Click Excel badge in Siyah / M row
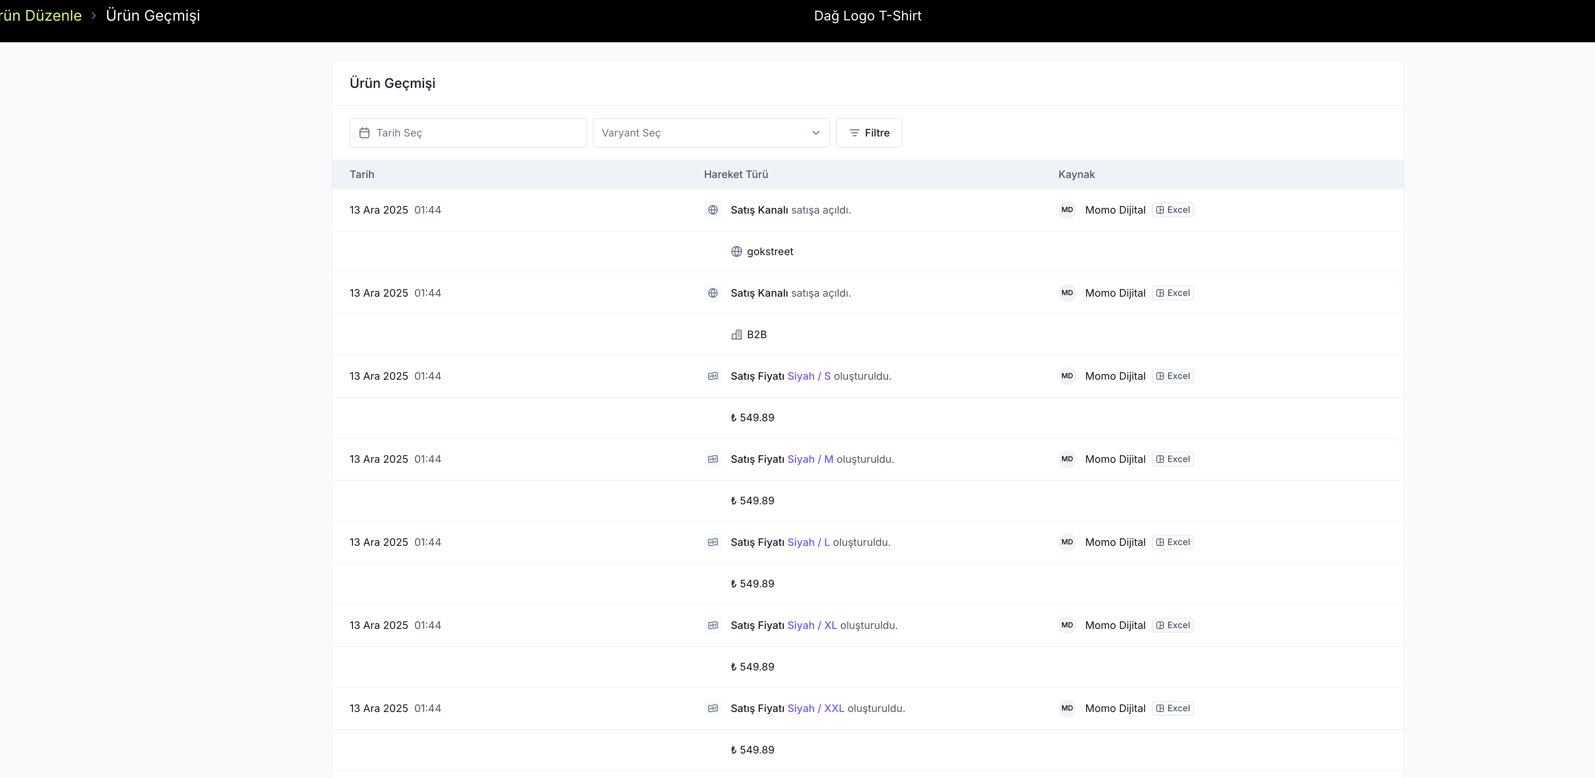Screen dimensions: 1595x778 pyautogui.click(x=1173, y=459)
